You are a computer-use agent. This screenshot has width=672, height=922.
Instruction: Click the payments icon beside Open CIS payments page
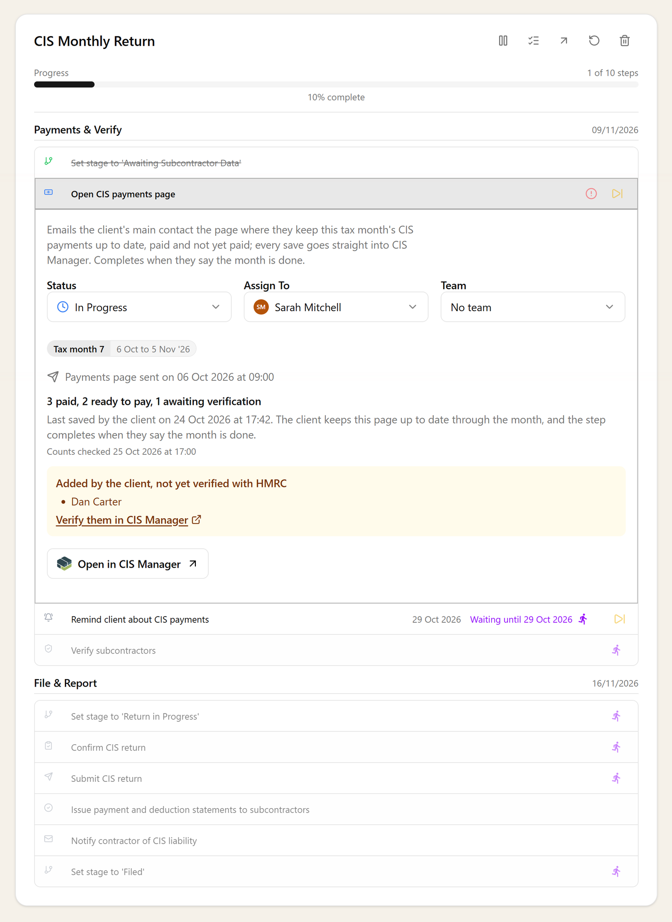(48, 192)
